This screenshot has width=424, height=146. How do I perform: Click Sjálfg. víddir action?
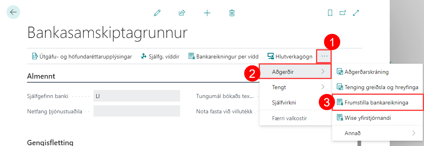coord(160,56)
